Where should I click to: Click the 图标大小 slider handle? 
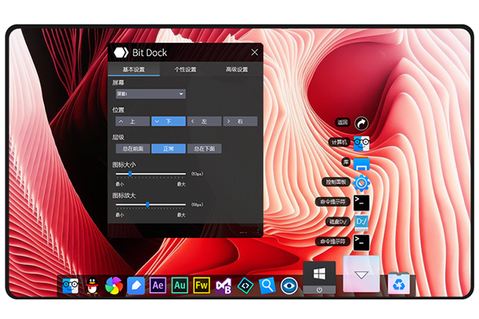pyautogui.click(x=130, y=173)
